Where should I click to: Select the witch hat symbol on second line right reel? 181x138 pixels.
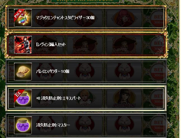124,45
